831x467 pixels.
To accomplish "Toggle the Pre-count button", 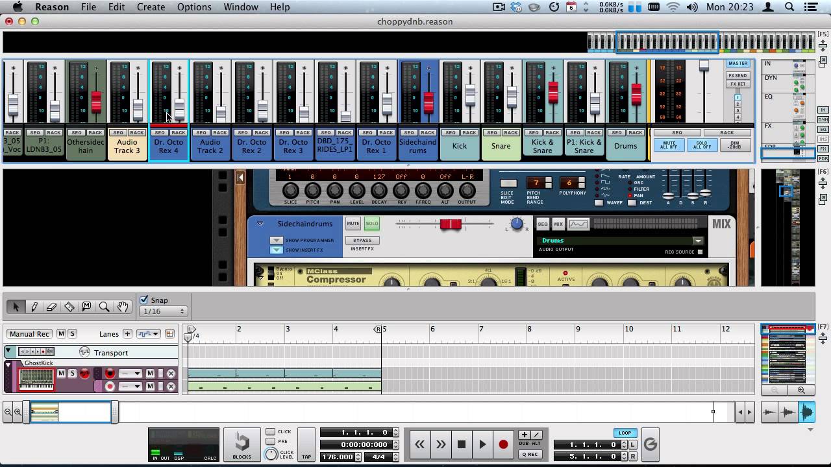I will pyautogui.click(x=271, y=441).
